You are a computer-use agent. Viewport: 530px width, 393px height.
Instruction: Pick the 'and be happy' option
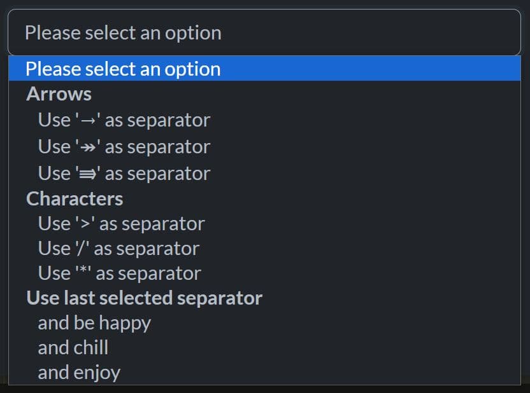click(94, 322)
